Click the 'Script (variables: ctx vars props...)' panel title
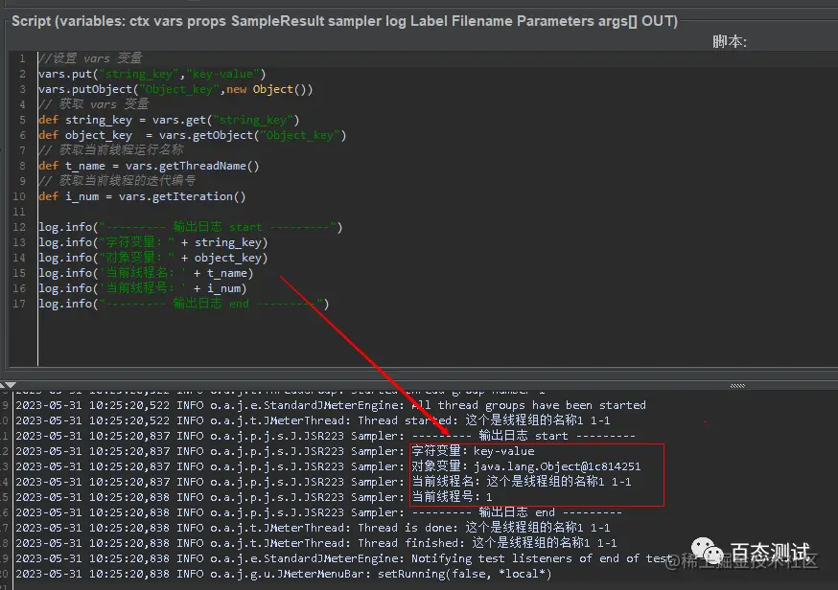 tap(345, 21)
